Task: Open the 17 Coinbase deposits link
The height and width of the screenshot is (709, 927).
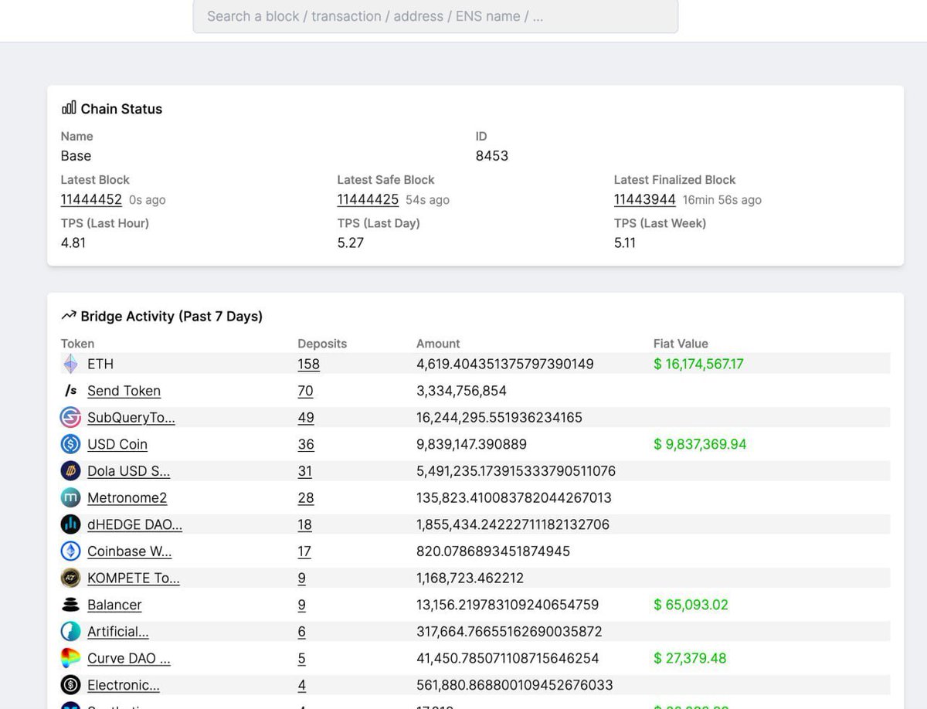Action: 304,551
